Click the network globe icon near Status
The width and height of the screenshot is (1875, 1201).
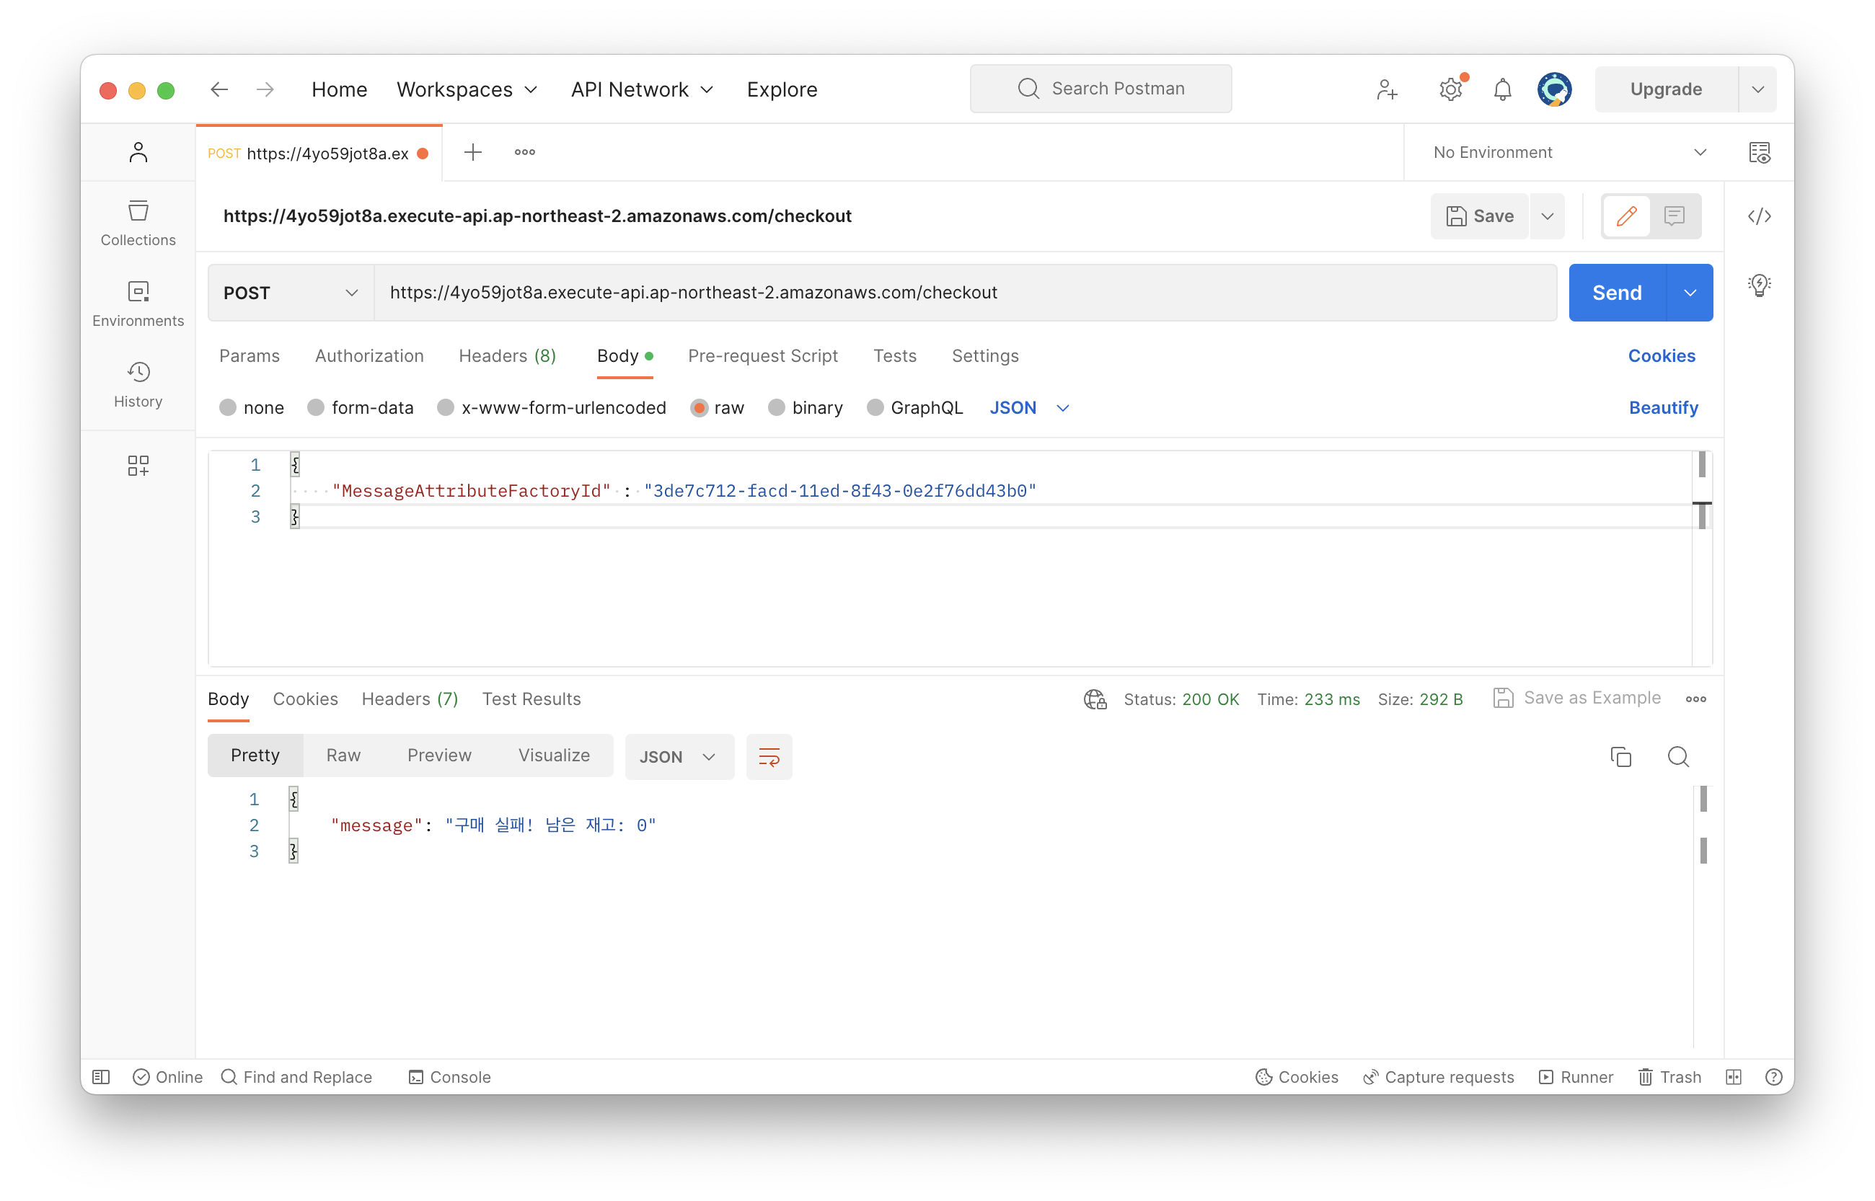1095,699
